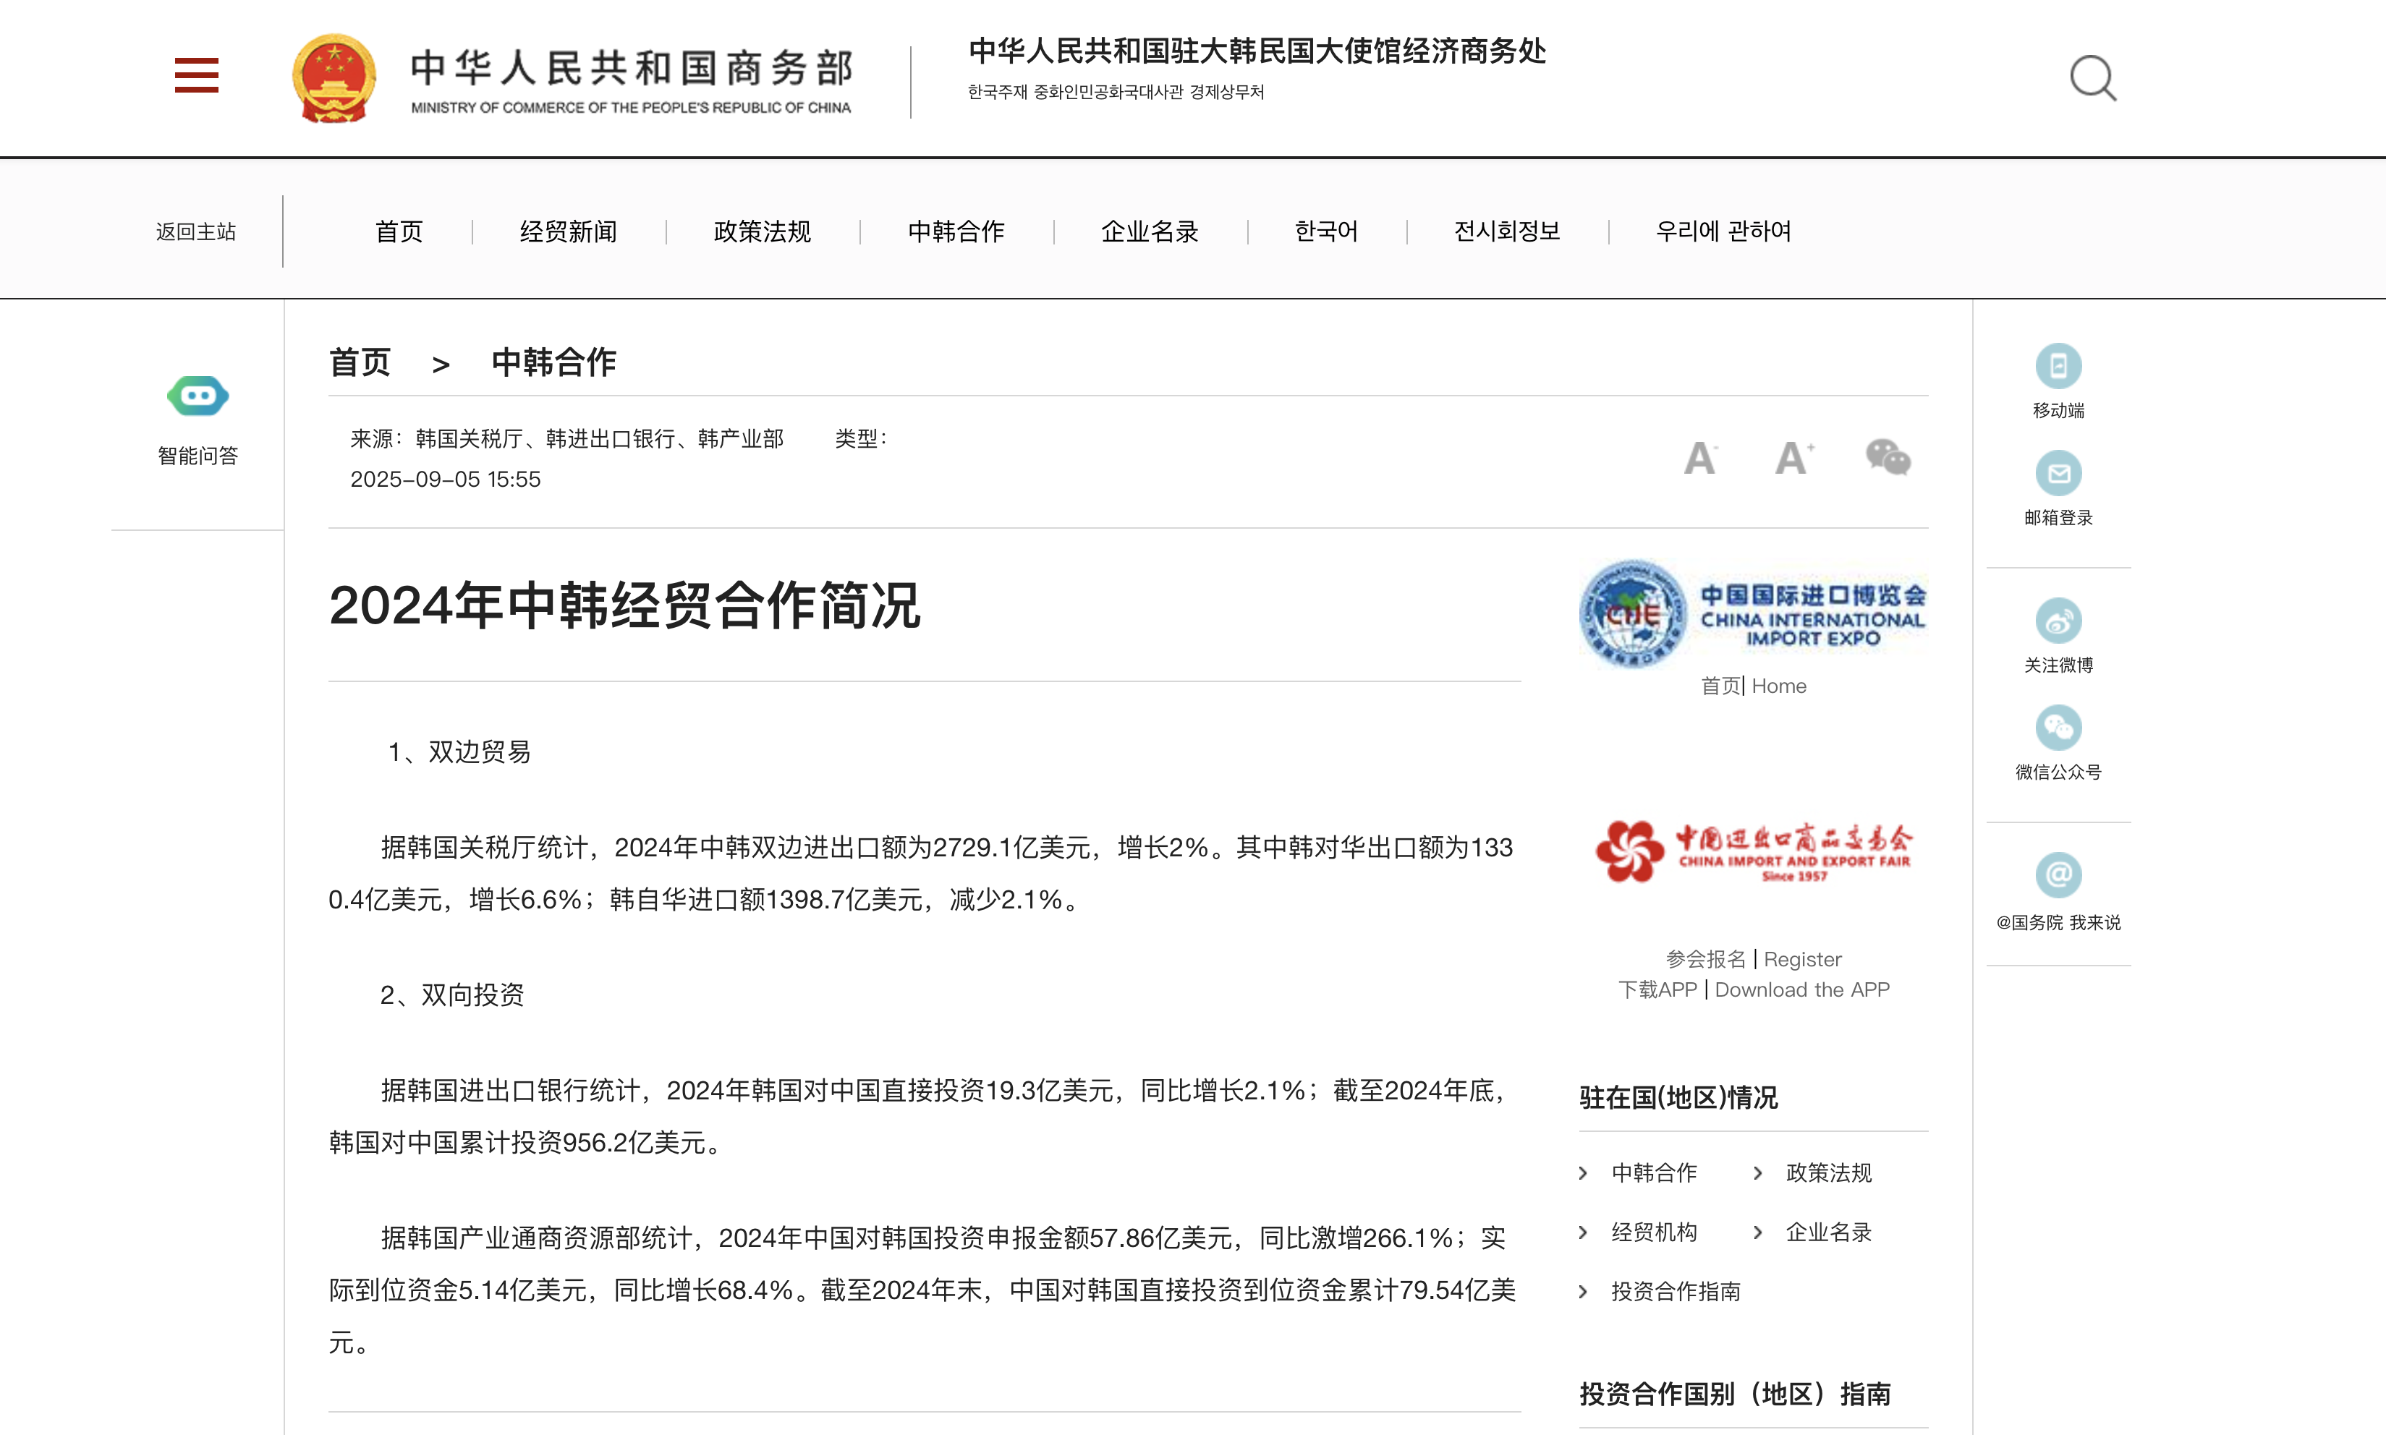
Task: Click the search magnifier icon
Action: point(2093,77)
